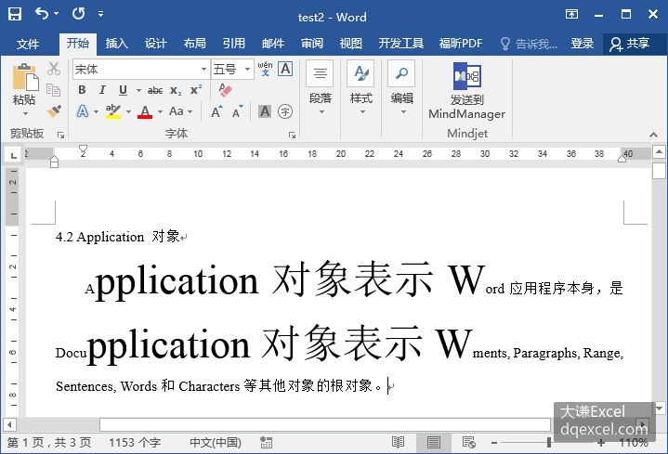Screen dimensions: 668x454
Task: Open underline style dropdown arrow
Action: 138,90
